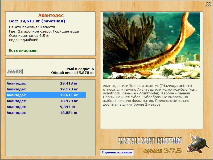Click the На что поймана: Капуста line
The height and width of the screenshot is (160, 213).
tap(32, 27)
